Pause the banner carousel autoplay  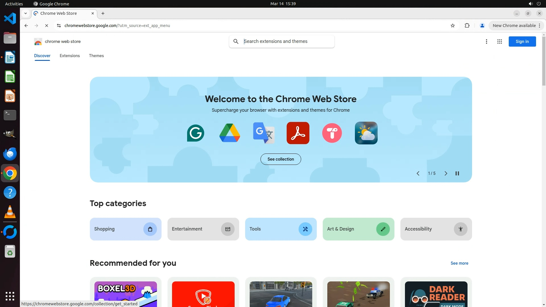[x=457, y=173]
